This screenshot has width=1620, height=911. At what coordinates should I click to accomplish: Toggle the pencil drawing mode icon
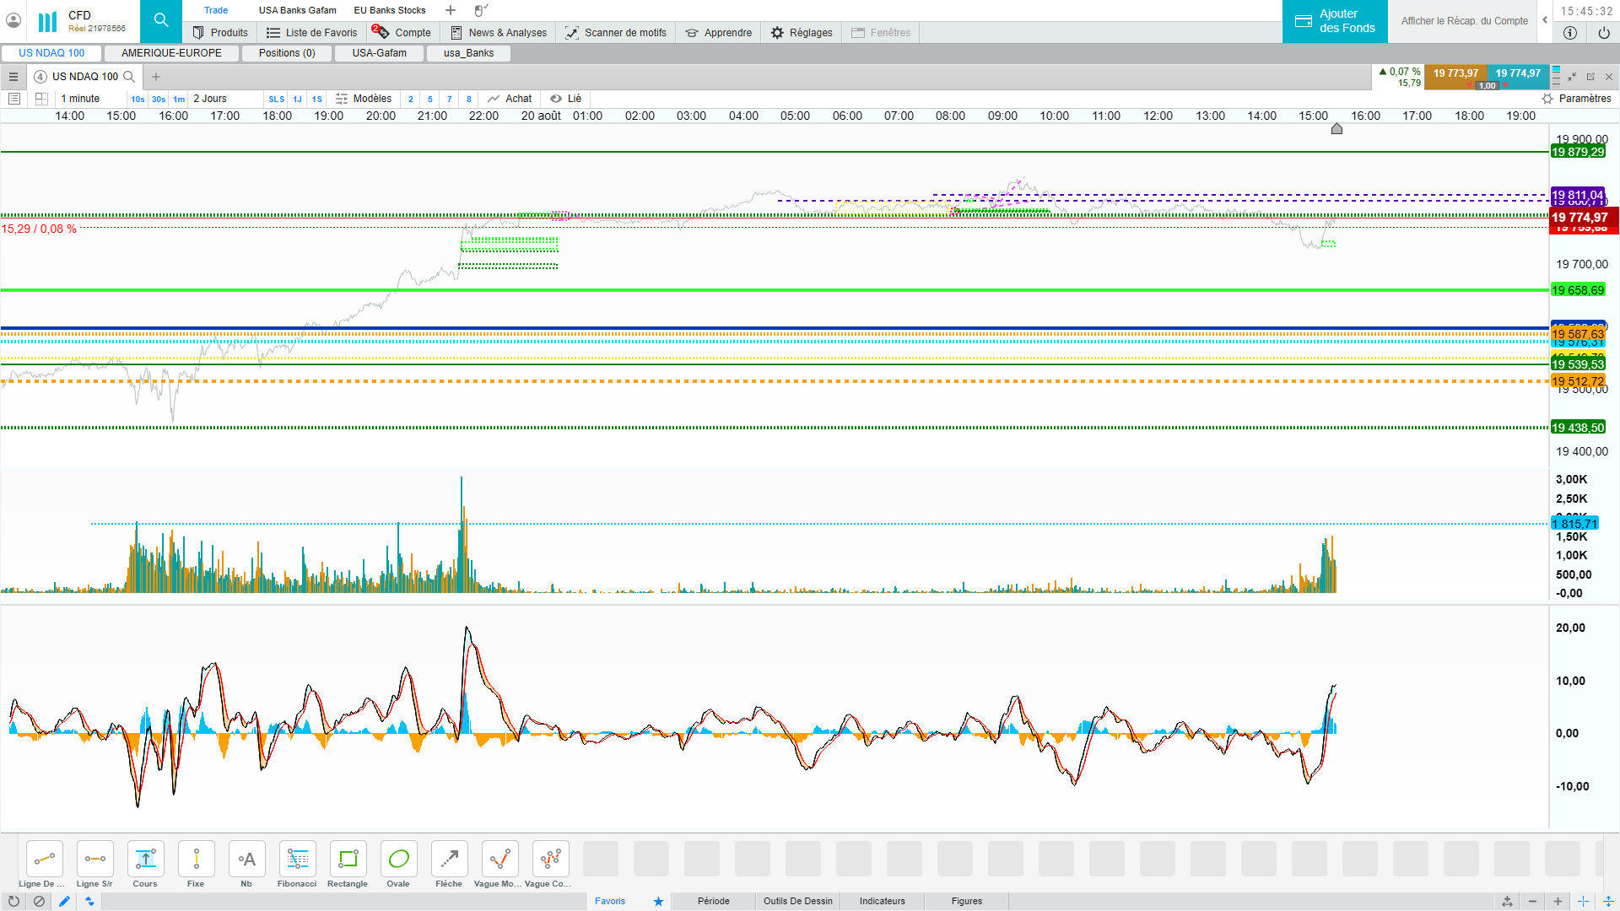(x=64, y=902)
